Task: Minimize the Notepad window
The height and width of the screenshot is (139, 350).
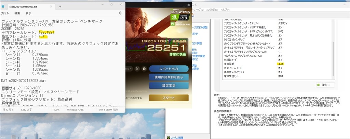Action: (x=102, y=4)
